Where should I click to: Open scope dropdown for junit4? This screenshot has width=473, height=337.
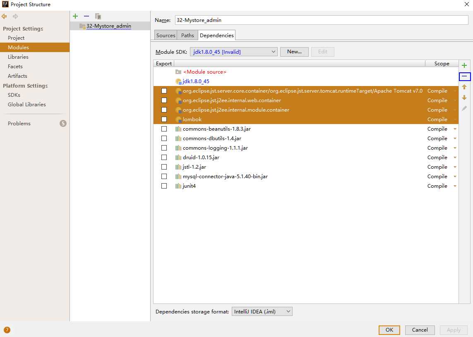click(x=455, y=186)
